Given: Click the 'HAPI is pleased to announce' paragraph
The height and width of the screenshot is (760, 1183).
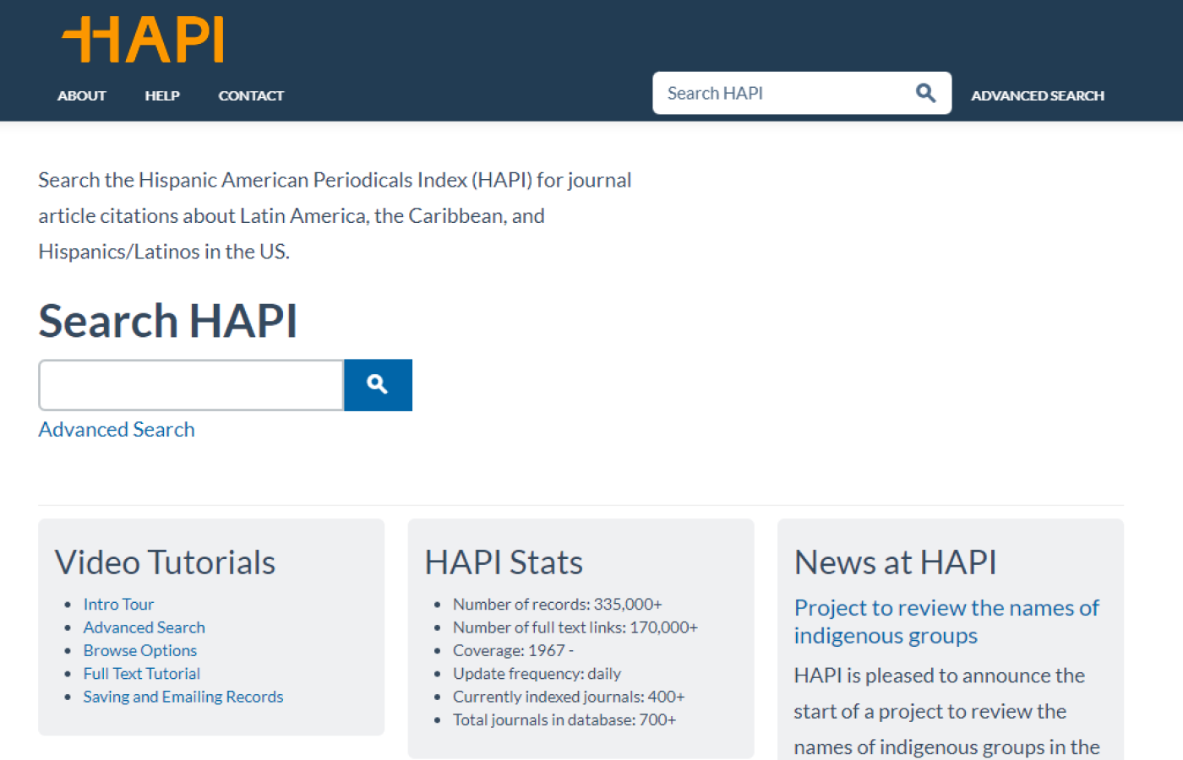Looking at the screenshot, I should (x=946, y=711).
